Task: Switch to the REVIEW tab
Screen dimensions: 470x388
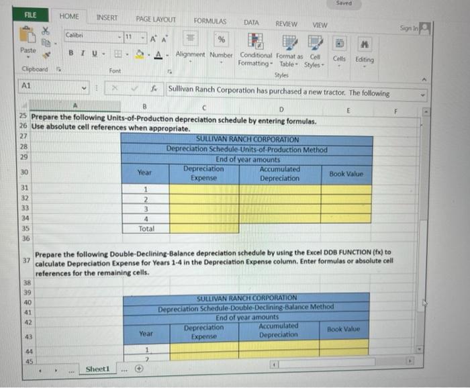Action: [287, 24]
